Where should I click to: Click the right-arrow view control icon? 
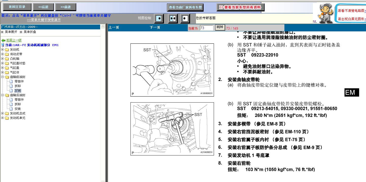[x=159, y=18]
